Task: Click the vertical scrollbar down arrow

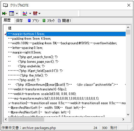Action: point(128,115)
